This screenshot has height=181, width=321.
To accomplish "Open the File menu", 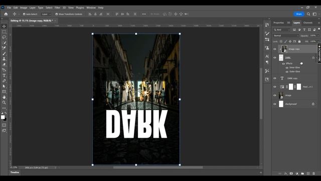I will click(9, 8).
